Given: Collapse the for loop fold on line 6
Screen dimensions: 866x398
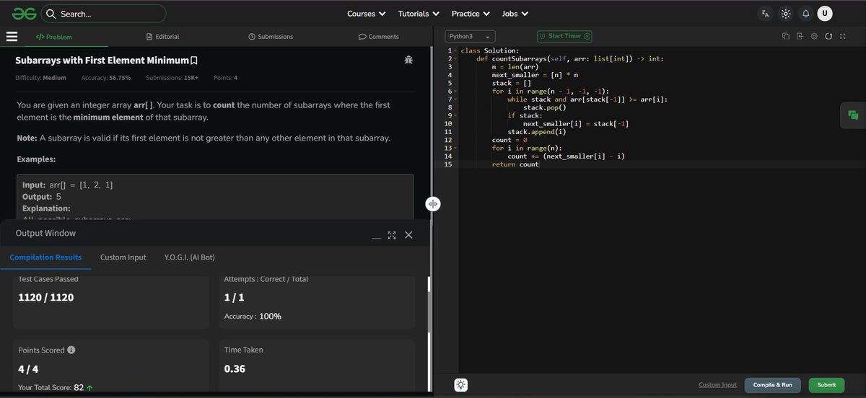Looking at the screenshot, I should (x=455, y=92).
